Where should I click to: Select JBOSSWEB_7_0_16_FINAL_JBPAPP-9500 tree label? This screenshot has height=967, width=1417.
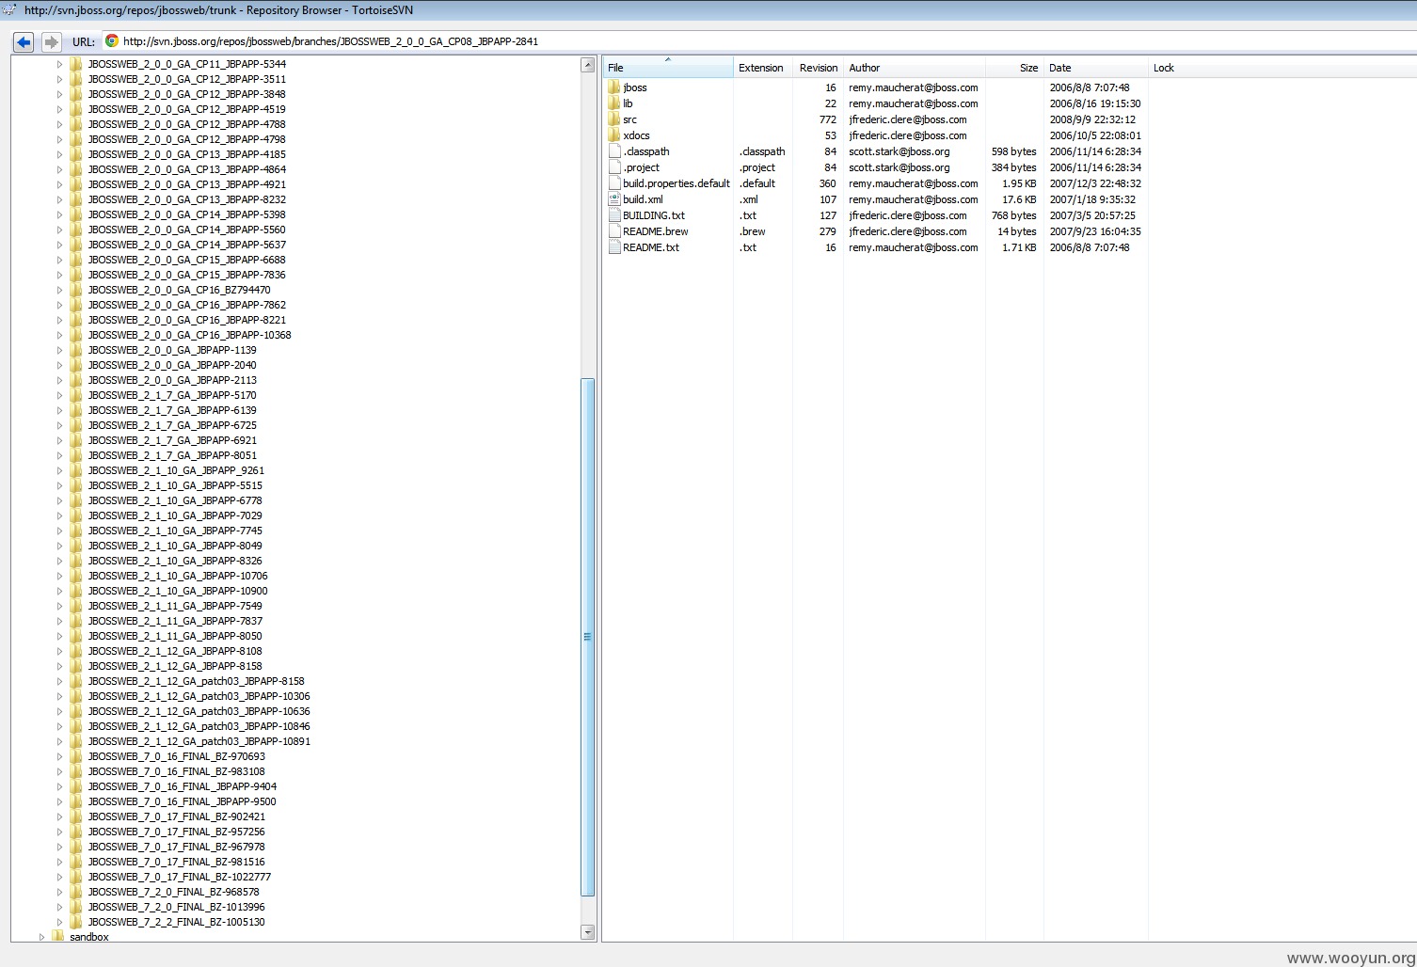[x=182, y=801]
